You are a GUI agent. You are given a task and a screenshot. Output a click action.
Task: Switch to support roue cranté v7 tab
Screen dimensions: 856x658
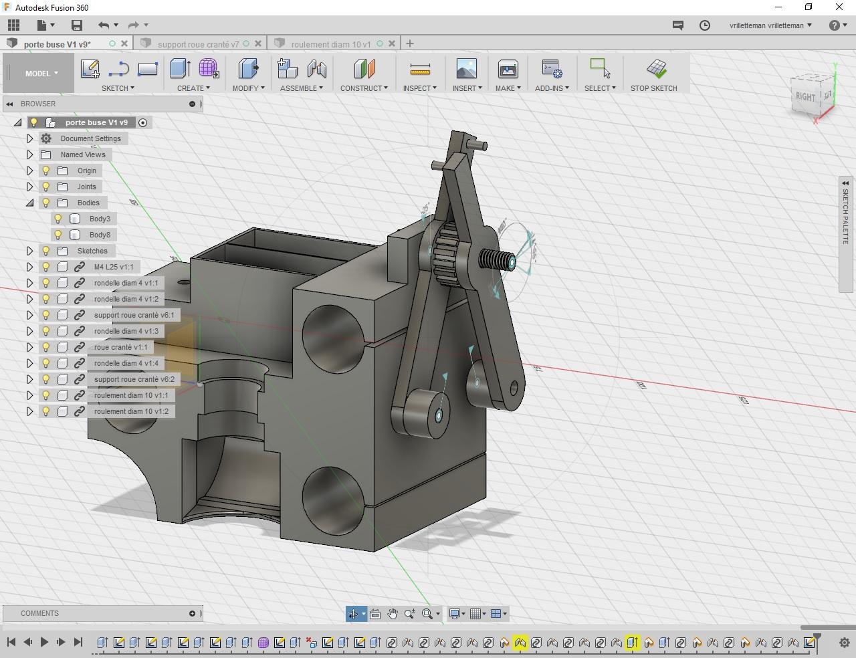[x=198, y=44]
